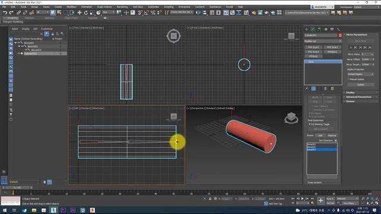Viewport: 381px width, 214px height.
Task: Click the Cylinder001 object name field
Action: click(x=321, y=36)
